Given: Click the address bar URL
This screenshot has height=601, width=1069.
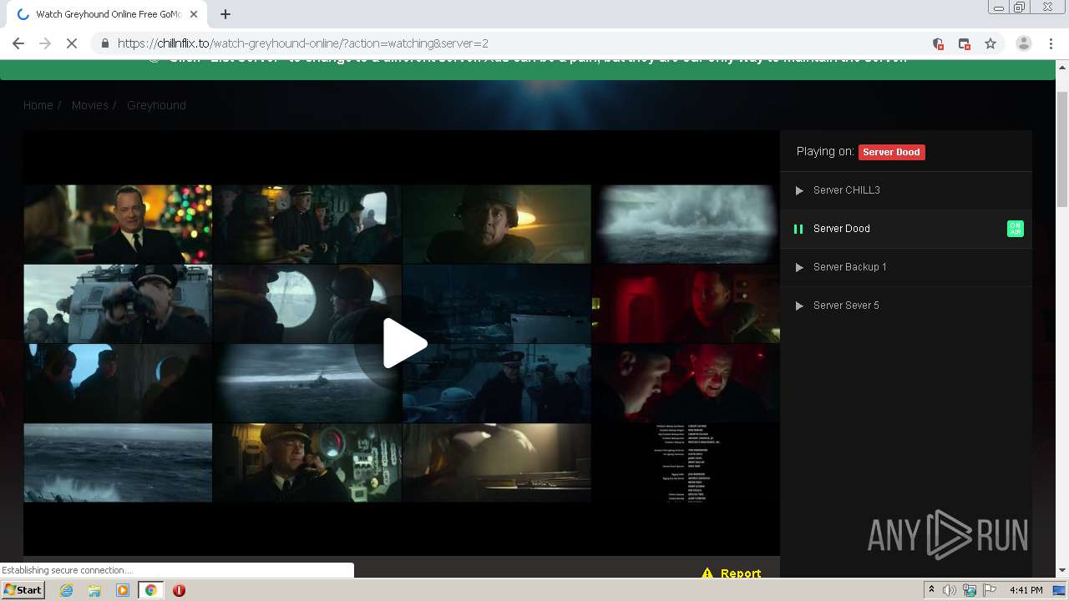Looking at the screenshot, I should 302,43.
